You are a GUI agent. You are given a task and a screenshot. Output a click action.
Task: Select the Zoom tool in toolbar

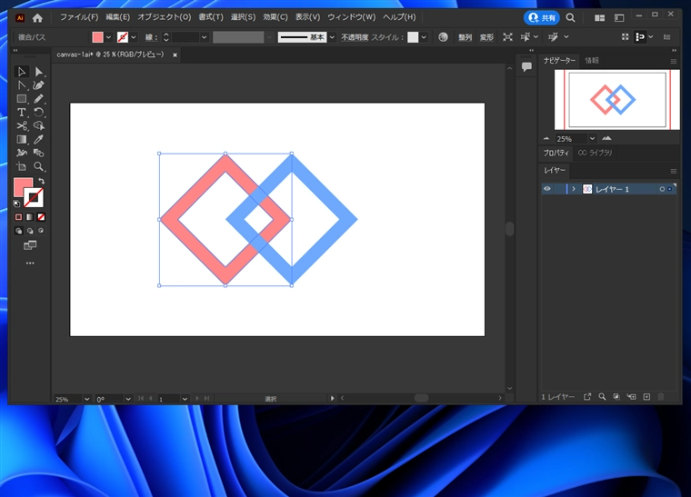coord(39,167)
